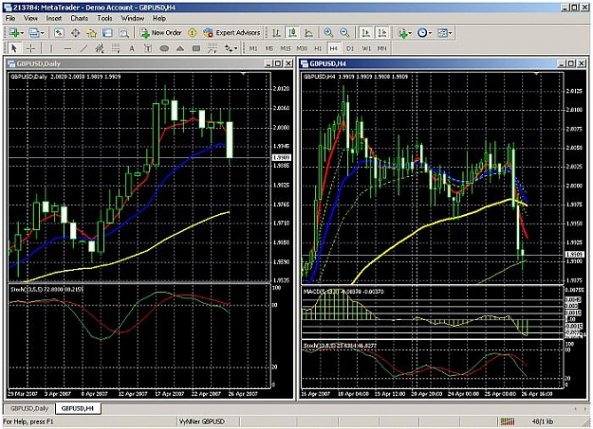Open the Tools menu
Viewport: 593px width, 429px height.
point(104,18)
